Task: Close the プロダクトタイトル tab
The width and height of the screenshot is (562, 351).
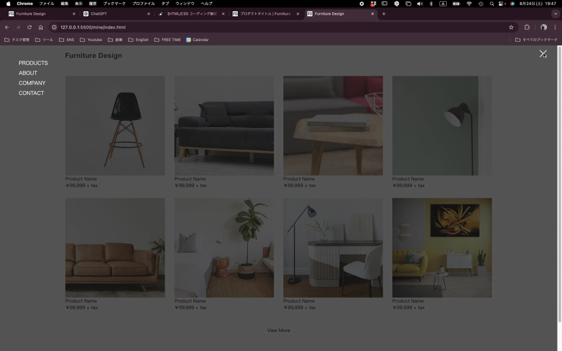Action: (298, 13)
